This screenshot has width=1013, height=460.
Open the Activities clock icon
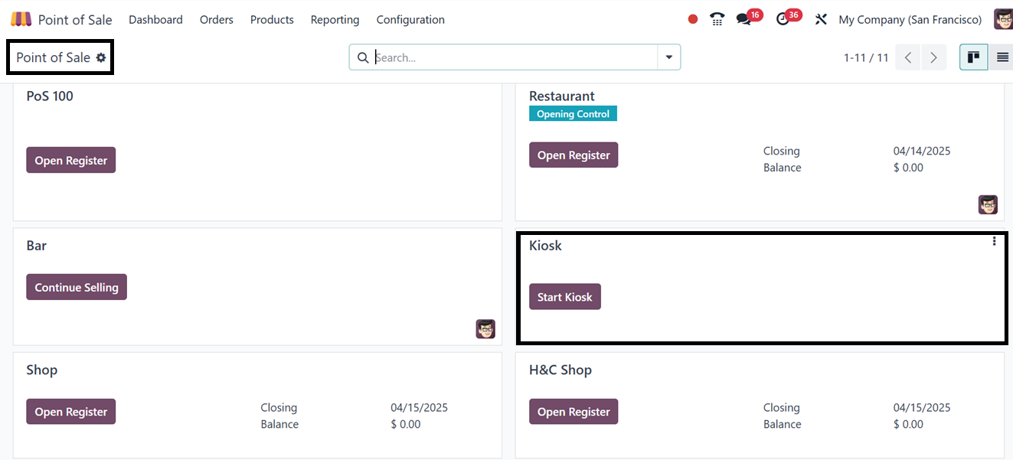tap(783, 19)
